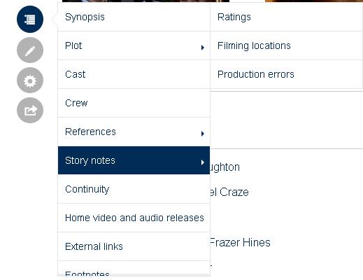The height and width of the screenshot is (280, 363).
Task: Expand the References submenu arrow
Action: click(x=203, y=134)
